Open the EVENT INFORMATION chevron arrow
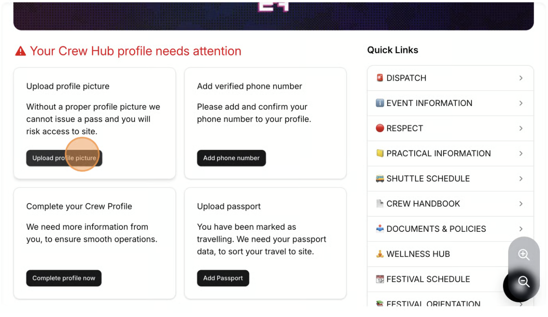 pyautogui.click(x=521, y=103)
